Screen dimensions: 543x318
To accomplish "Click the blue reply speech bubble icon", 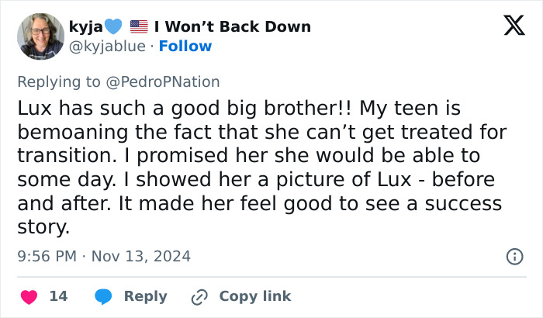I will pos(103,296).
